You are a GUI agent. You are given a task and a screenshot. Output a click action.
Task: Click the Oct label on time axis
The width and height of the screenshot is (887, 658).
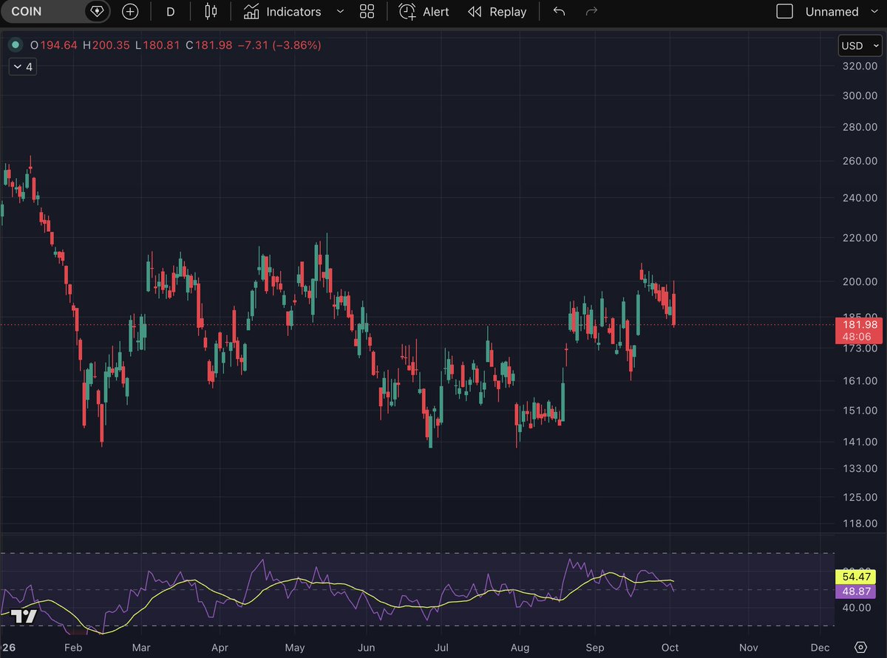tap(670, 648)
